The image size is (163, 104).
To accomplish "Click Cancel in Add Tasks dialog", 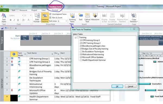I will point(131,86).
